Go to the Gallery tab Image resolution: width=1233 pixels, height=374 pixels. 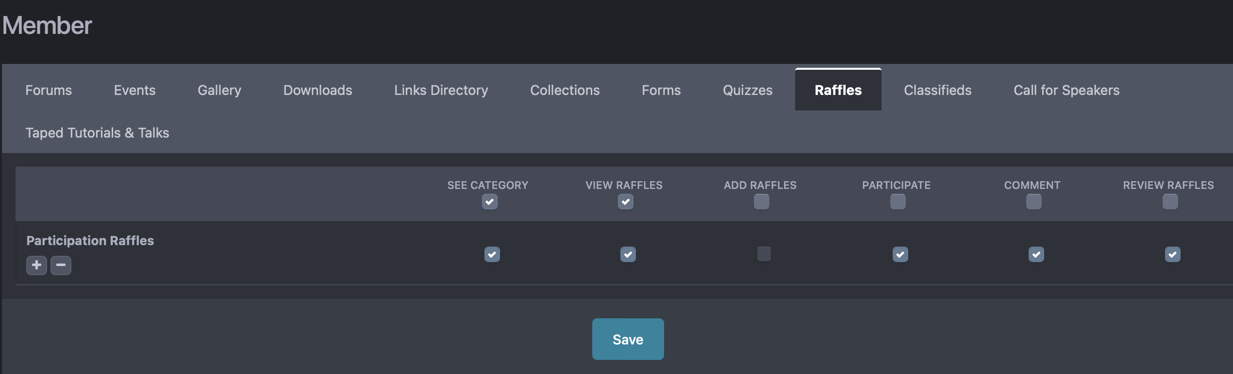[x=219, y=90]
